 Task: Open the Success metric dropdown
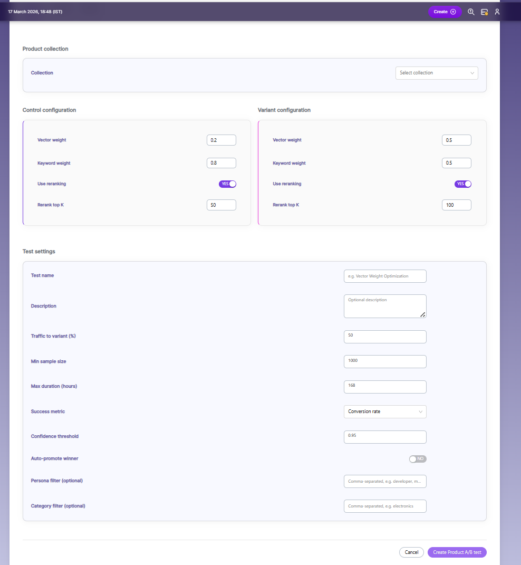(x=385, y=411)
